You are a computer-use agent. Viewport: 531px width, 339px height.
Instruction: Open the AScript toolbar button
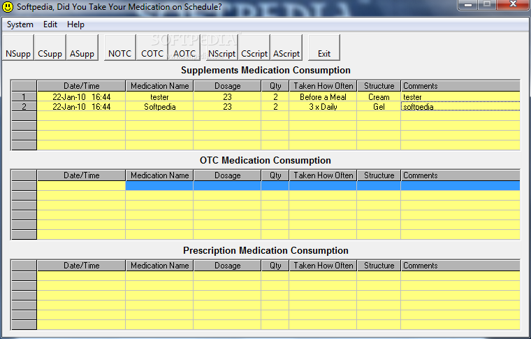point(286,48)
